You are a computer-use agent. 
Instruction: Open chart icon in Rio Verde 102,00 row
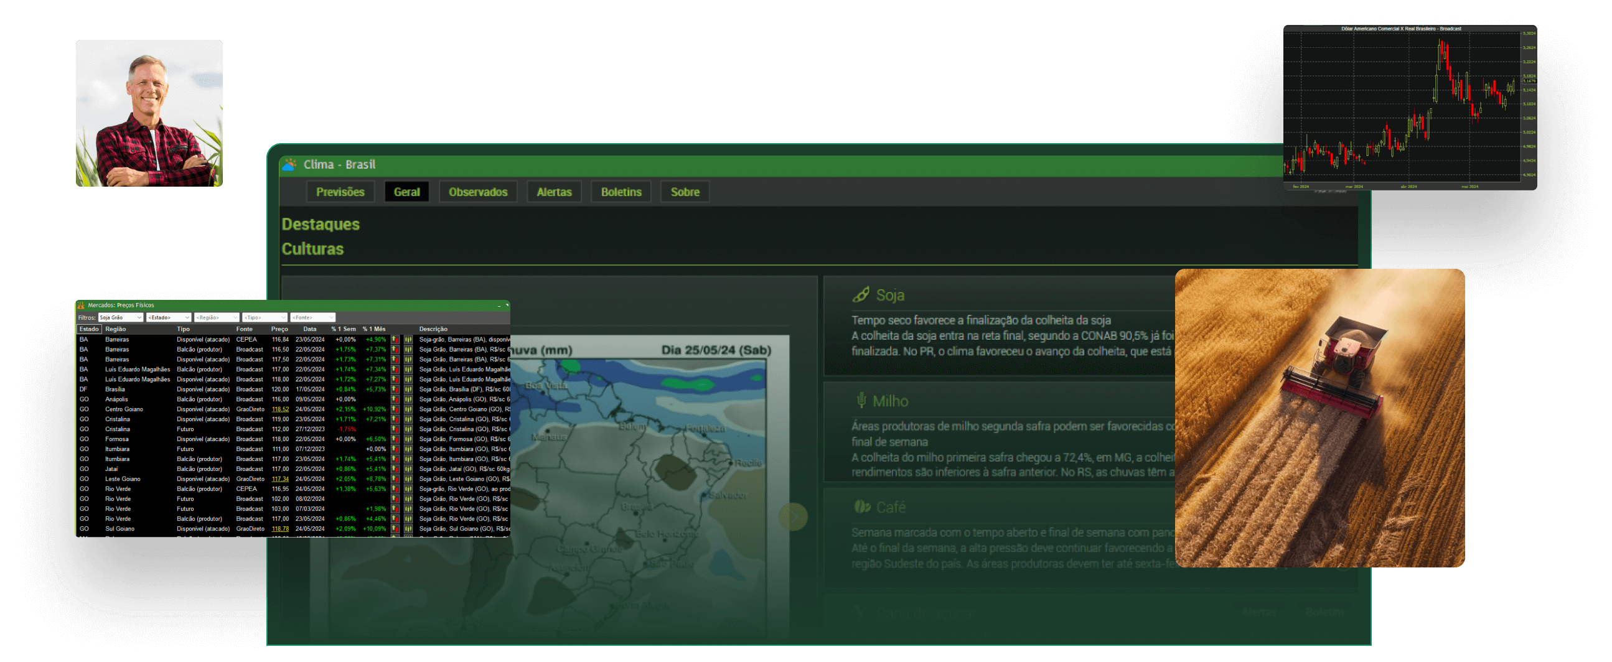click(408, 500)
